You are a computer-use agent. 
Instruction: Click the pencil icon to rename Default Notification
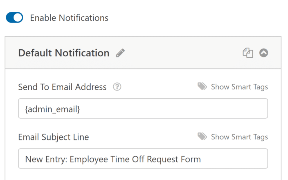(x=120, y=53)
